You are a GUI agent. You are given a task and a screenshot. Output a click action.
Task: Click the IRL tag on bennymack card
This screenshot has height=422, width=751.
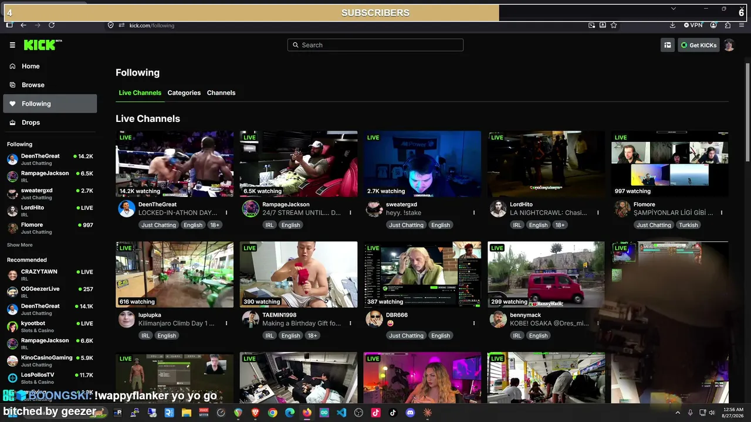pyautogui.click(x=517, y=336)
